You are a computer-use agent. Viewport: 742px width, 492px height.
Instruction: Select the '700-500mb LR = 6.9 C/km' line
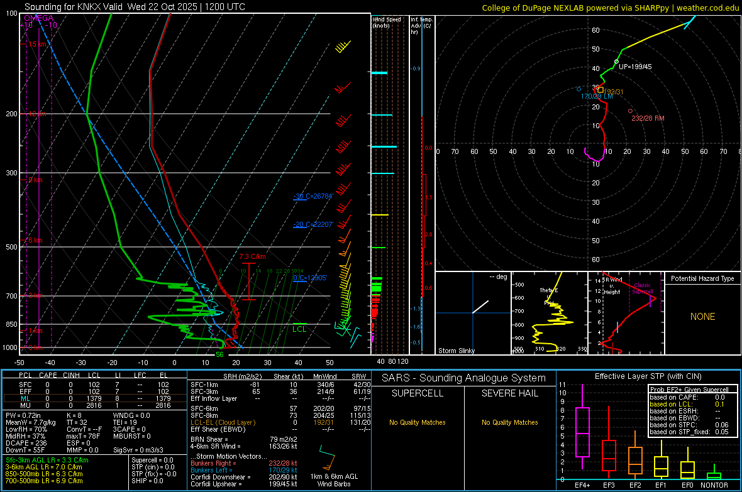pyautogui.click(x=44, y=481)
